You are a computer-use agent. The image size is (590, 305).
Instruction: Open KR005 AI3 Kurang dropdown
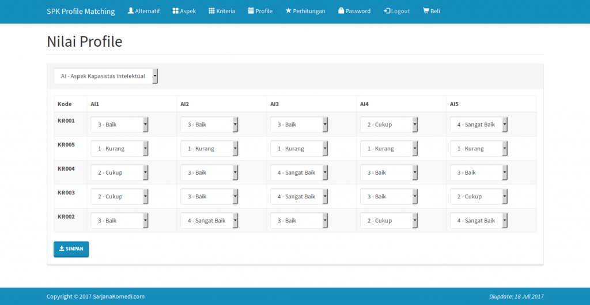[x=299, y=149]
